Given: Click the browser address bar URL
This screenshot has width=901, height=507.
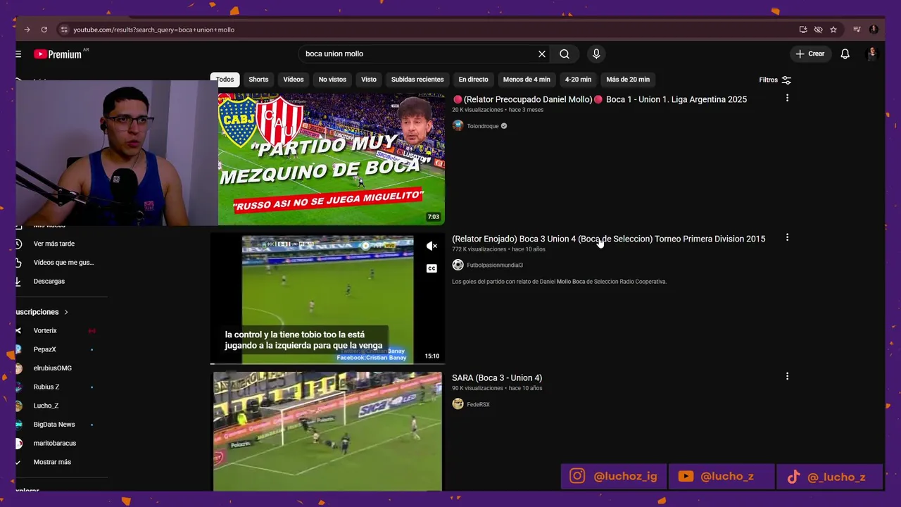Looking at the screenshot, I should tap(153, 30).
